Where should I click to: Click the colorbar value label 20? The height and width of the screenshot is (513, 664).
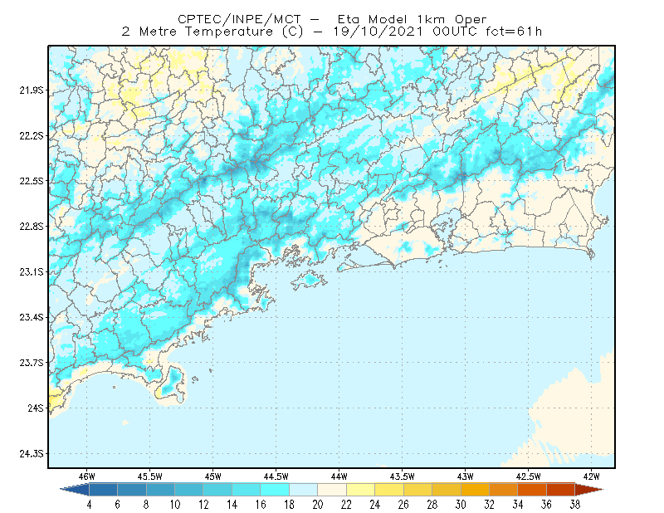click(318, 505)
